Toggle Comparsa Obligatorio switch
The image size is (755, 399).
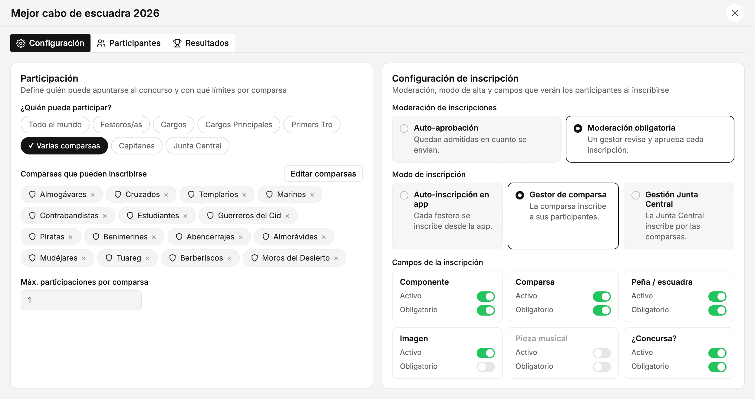pyautogui.click(x=602, y=310)
